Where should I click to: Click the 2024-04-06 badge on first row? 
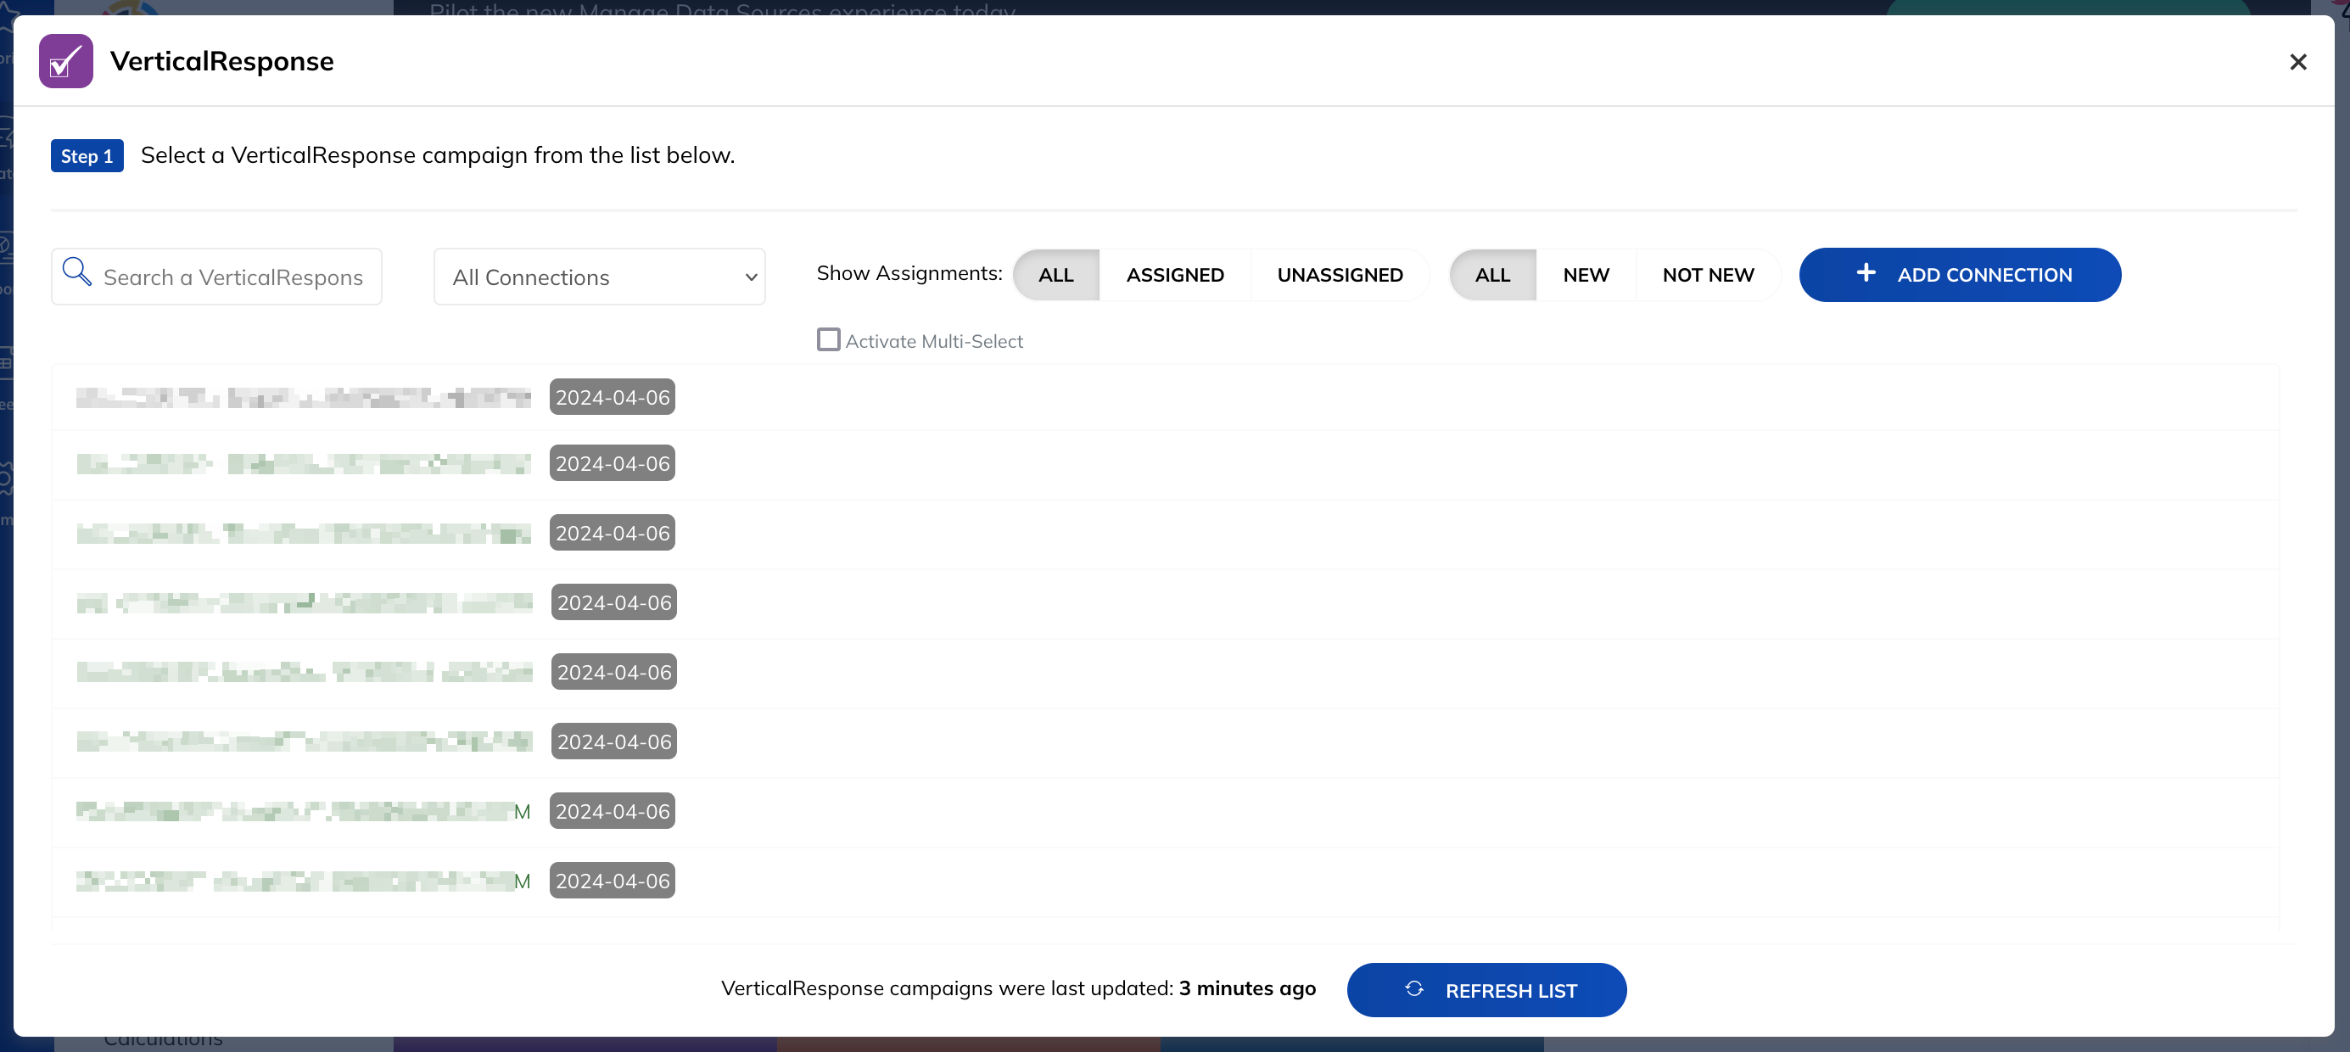click(613, 397)
